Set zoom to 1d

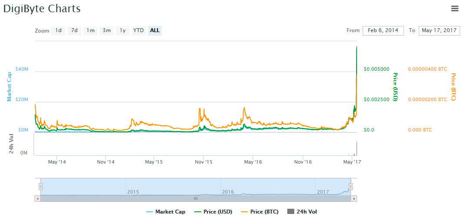click(x=58, y=30)
